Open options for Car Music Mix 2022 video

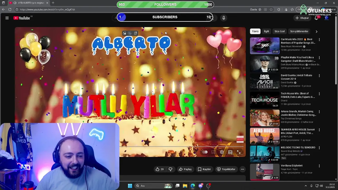point(319,40)
